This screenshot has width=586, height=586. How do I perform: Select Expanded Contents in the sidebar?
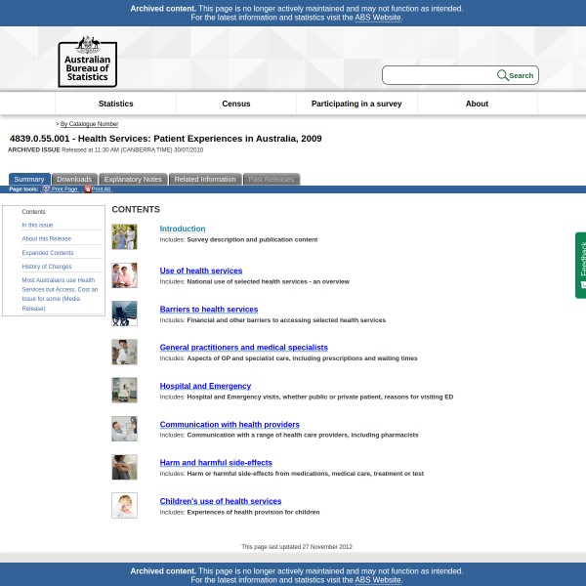tap(48, 253)
